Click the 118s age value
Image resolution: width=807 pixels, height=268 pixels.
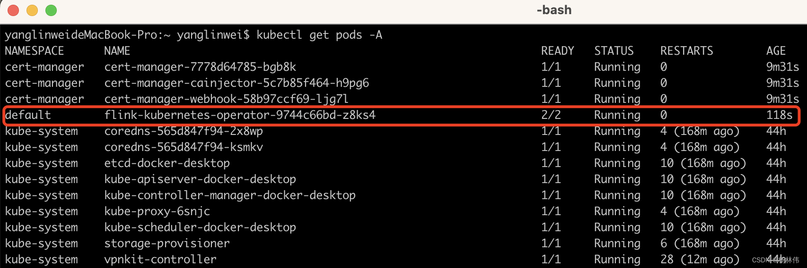click(779, 115)
